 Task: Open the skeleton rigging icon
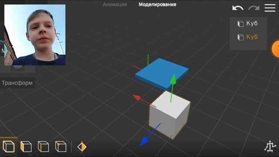click(x=270, y=147)
